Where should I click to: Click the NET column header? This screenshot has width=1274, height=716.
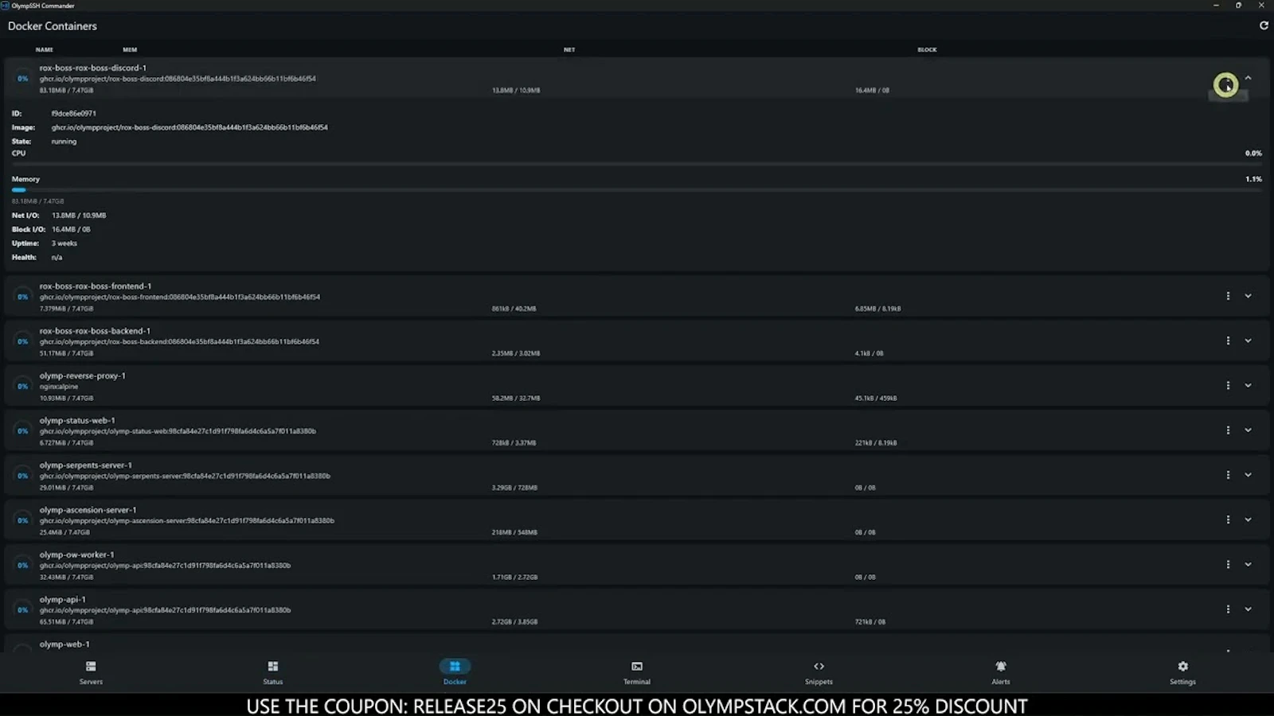569,49
